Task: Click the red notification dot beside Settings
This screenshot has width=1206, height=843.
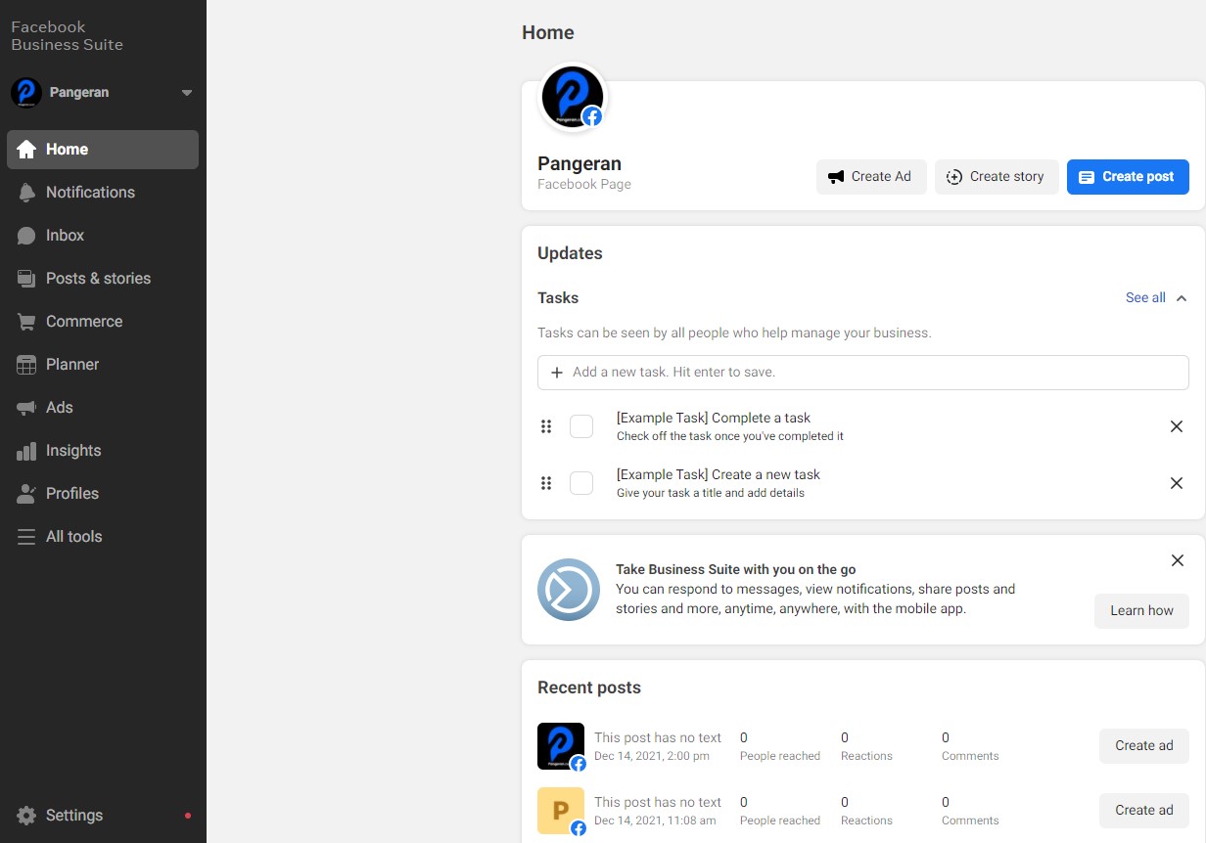Action: click(x=188, y=816)
